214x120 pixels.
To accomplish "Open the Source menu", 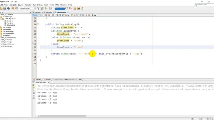I will [x=21, y=5].
